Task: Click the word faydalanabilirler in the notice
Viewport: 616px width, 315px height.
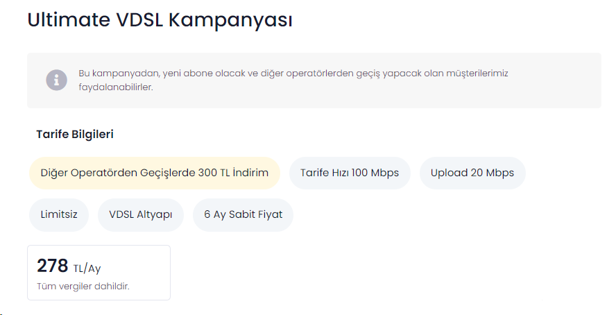Action: (115, 87)
